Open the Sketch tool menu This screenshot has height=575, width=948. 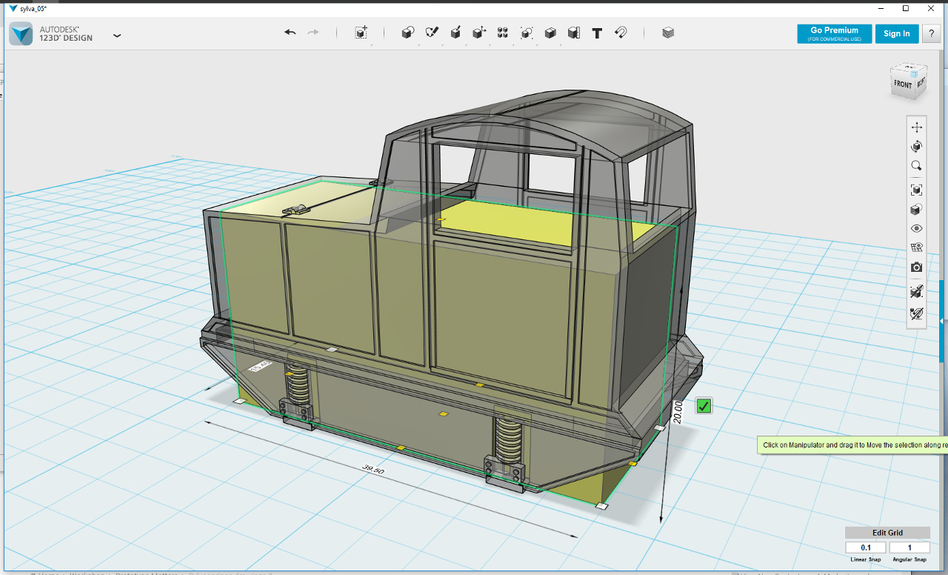[432, 33]
